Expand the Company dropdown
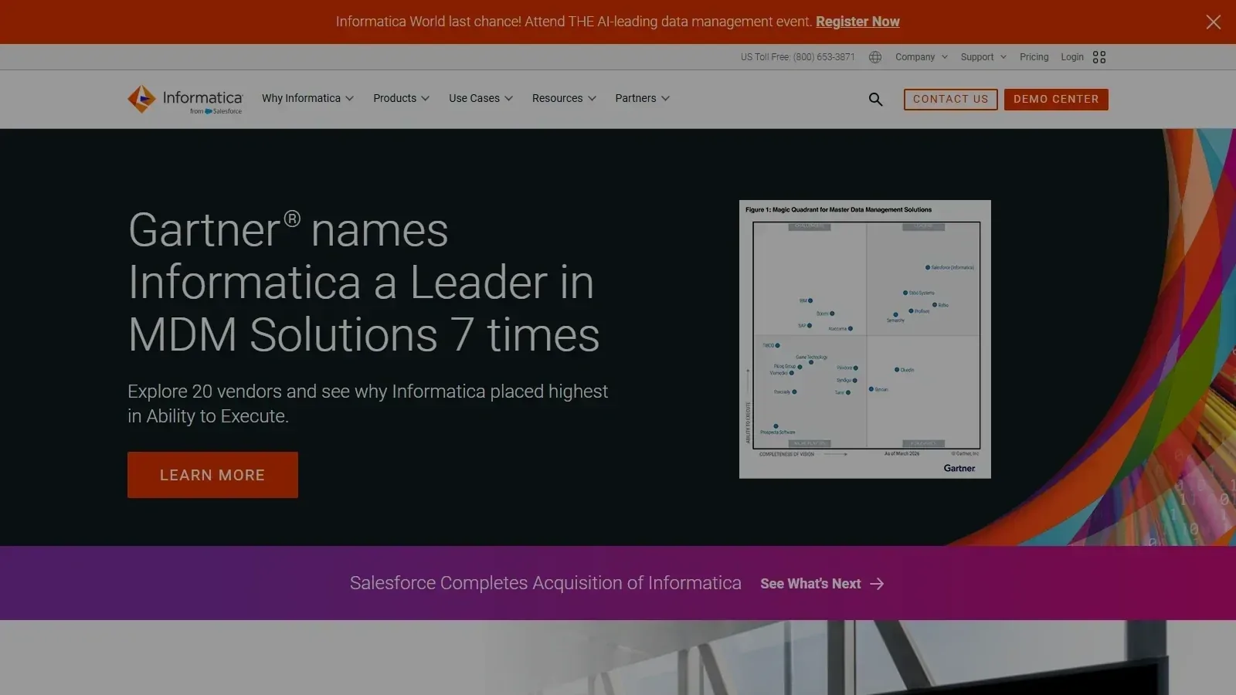The image size is (1236, 695). click(921, 57)
